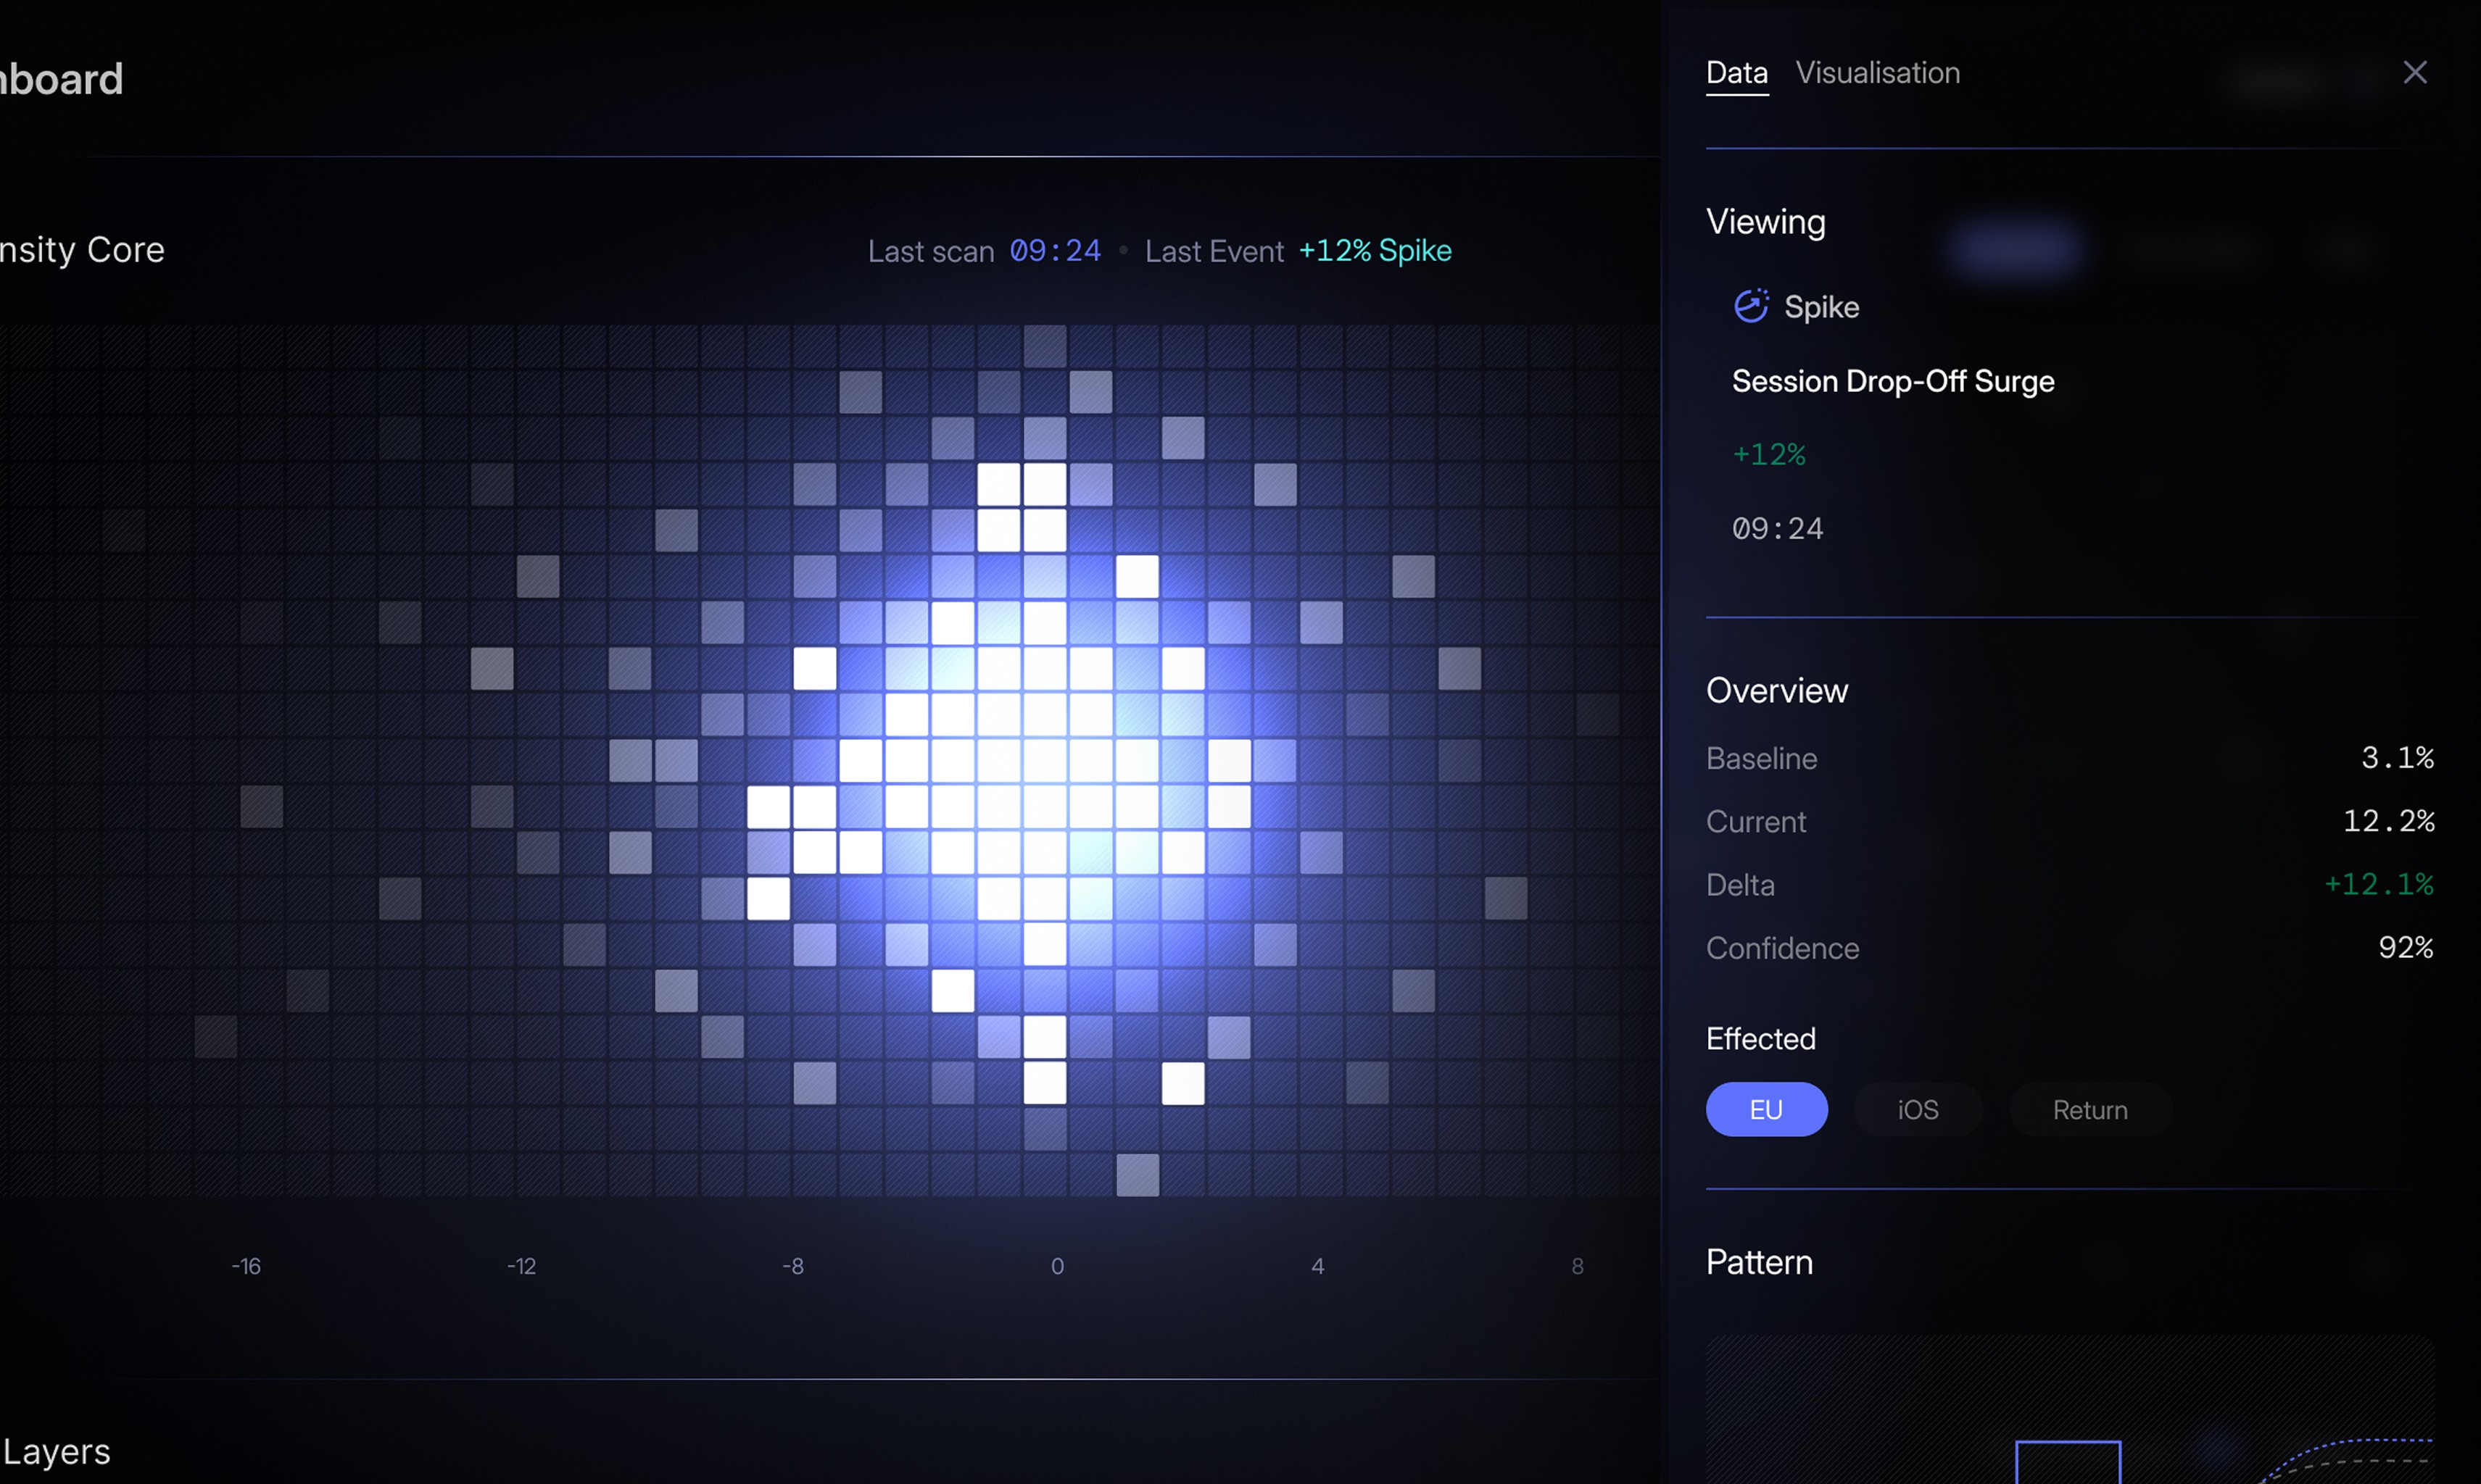Select the Data tab
Image resolution: width=2481 pixels, height=1484 pixels.
[1736, 72]
